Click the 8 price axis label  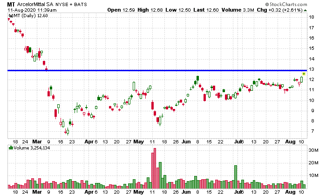click(312, 121)
